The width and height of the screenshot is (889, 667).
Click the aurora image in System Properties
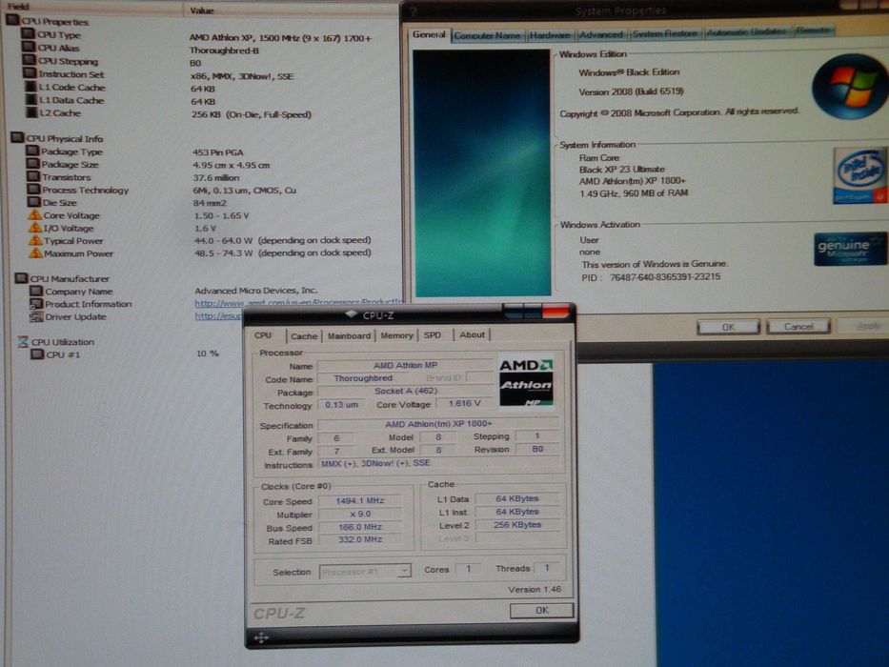[x=481, y=173]
